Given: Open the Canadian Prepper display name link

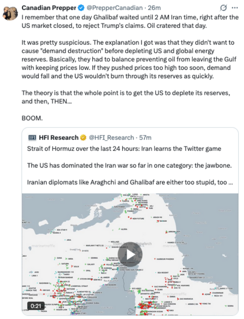Looking at the screenshot, I should [x=49, y=8].
